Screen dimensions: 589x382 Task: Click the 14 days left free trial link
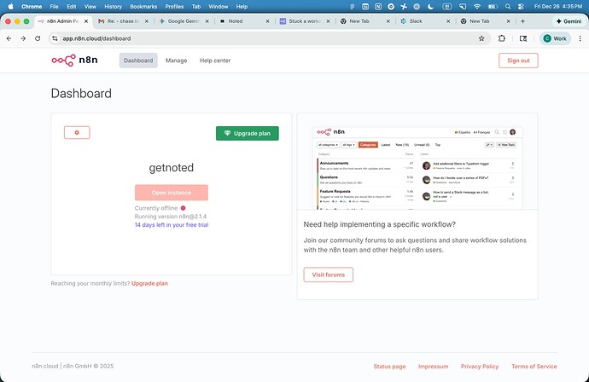pos(172,225)
